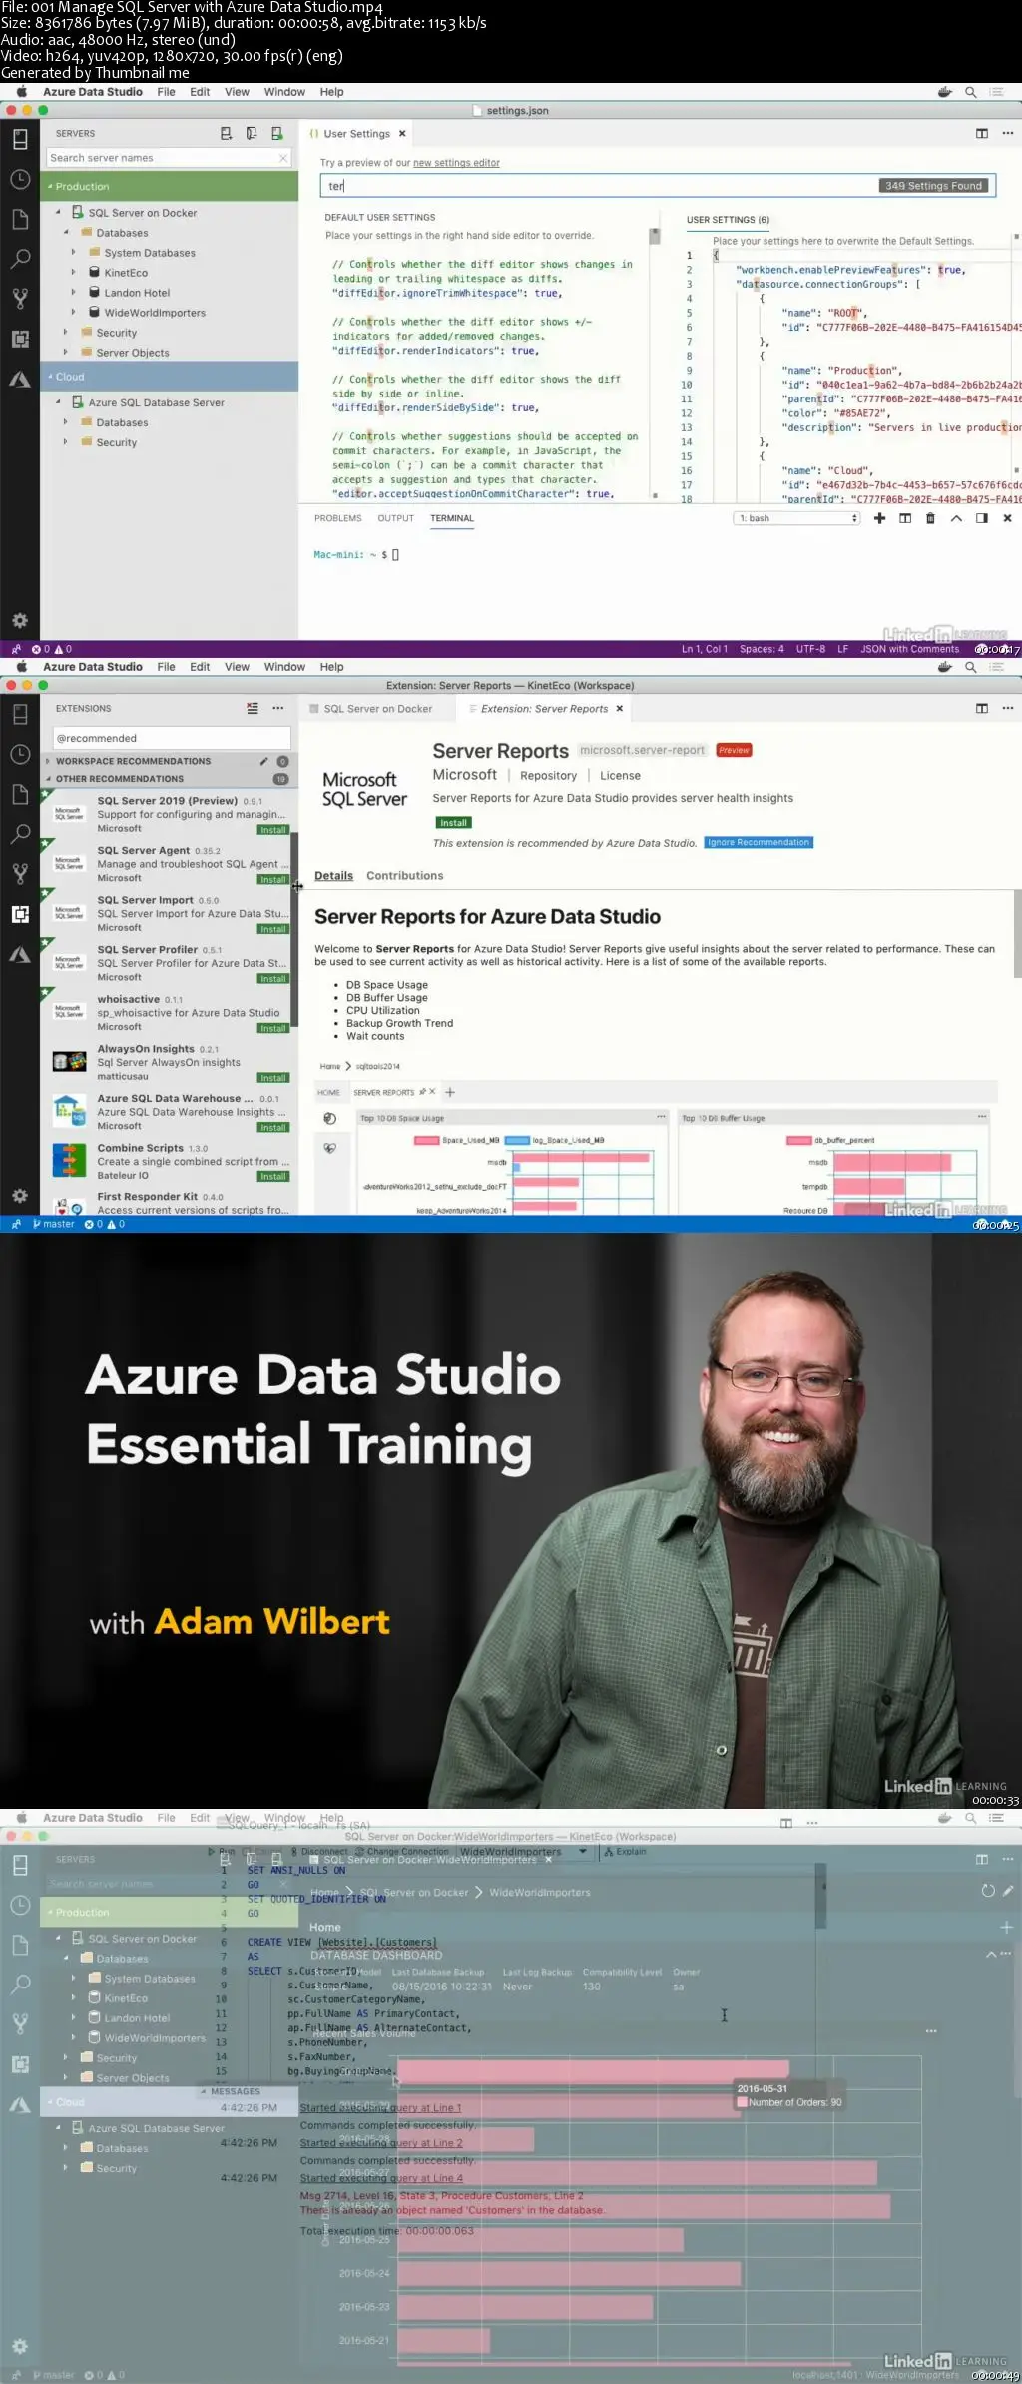Click Docker whale icon in top menu bar

pyautogui.click(x=945, y=92)
